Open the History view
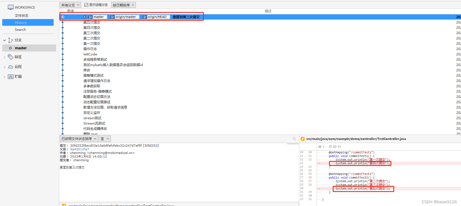 click(28, 22)
